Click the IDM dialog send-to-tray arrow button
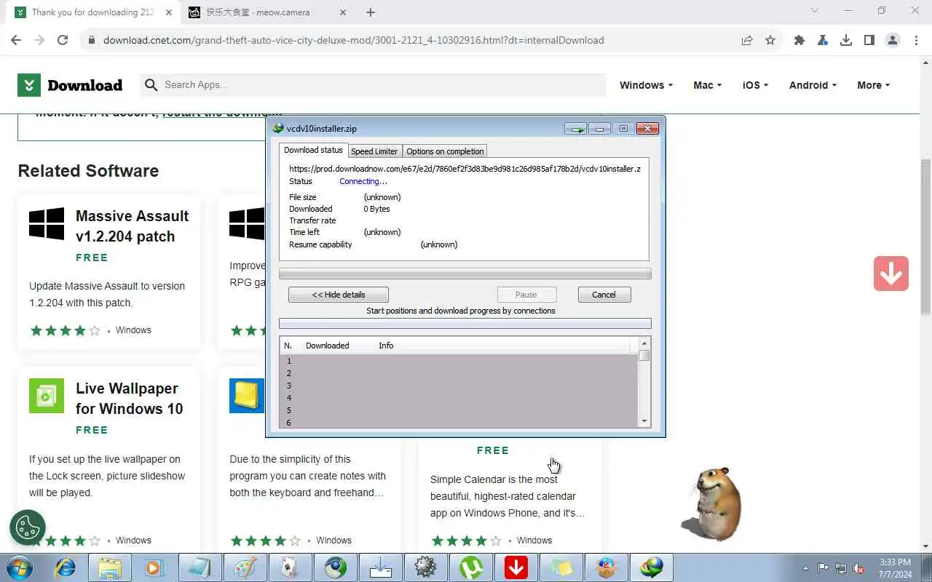 click(x=576, y=129)
